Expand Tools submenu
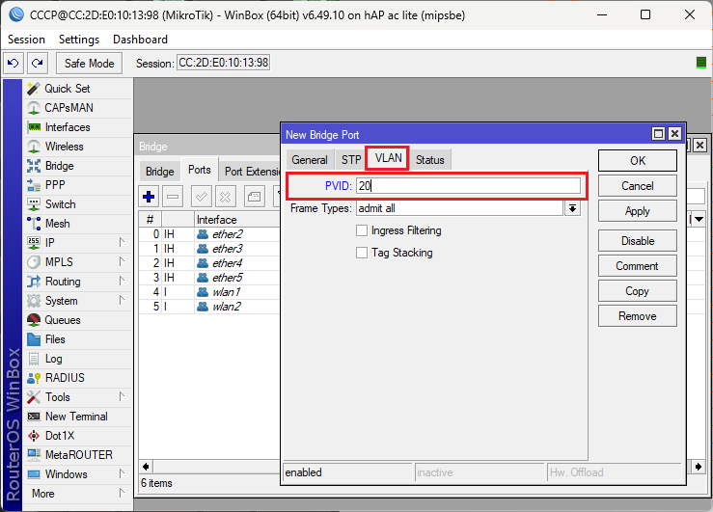 [122, 397]
